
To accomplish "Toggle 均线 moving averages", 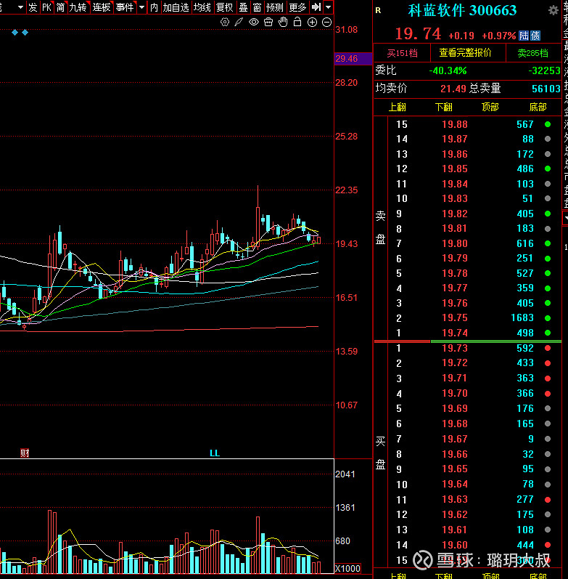I will 202,7.
